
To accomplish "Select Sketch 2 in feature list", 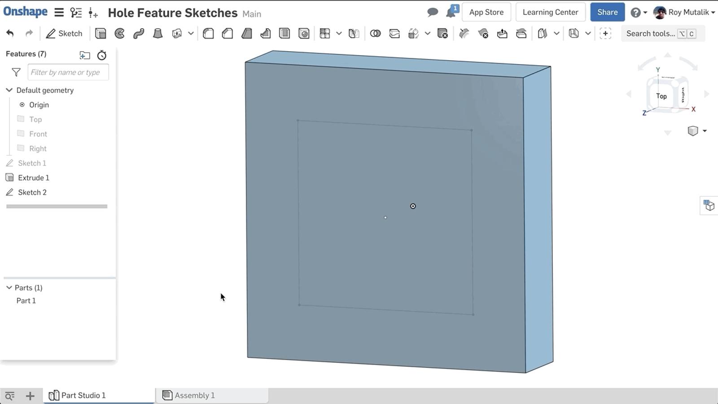I will [x=32, y=193].
